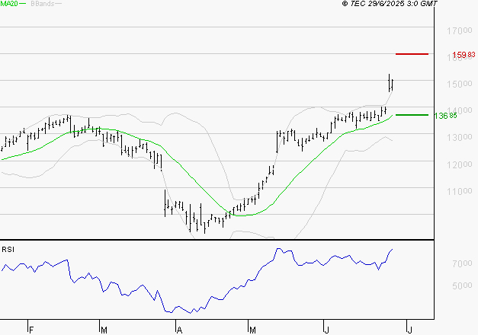478x335 pixels.
Task: Click the 110.00 price axis label
Action: point(460,192)
